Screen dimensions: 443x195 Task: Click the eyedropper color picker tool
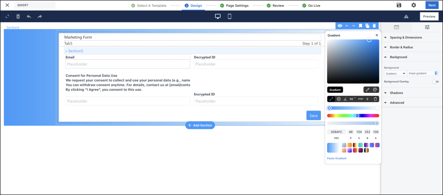tap(367, 90)
